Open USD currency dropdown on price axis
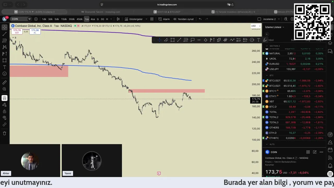Image resolution: width=334 pixels, height=188 pixels. tap(255, 26)
